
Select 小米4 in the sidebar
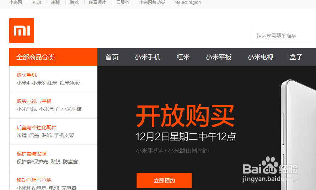coord(23,83)
